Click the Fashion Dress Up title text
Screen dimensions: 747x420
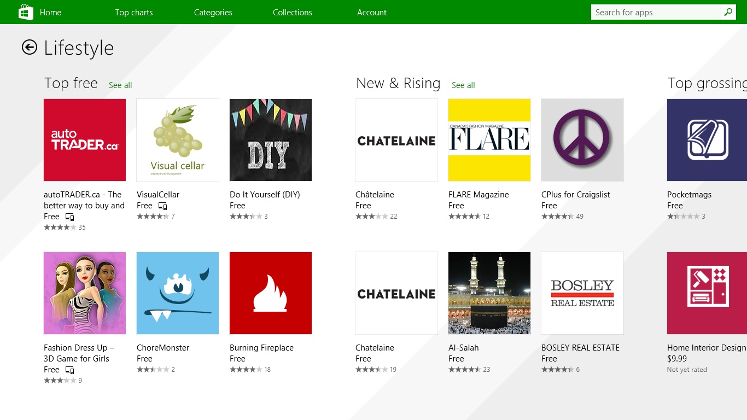coord(79,353)
